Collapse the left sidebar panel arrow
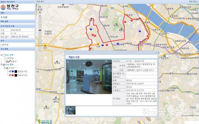Image resolution: width=199 pixels, height=124 pixels. click(33, 2)
